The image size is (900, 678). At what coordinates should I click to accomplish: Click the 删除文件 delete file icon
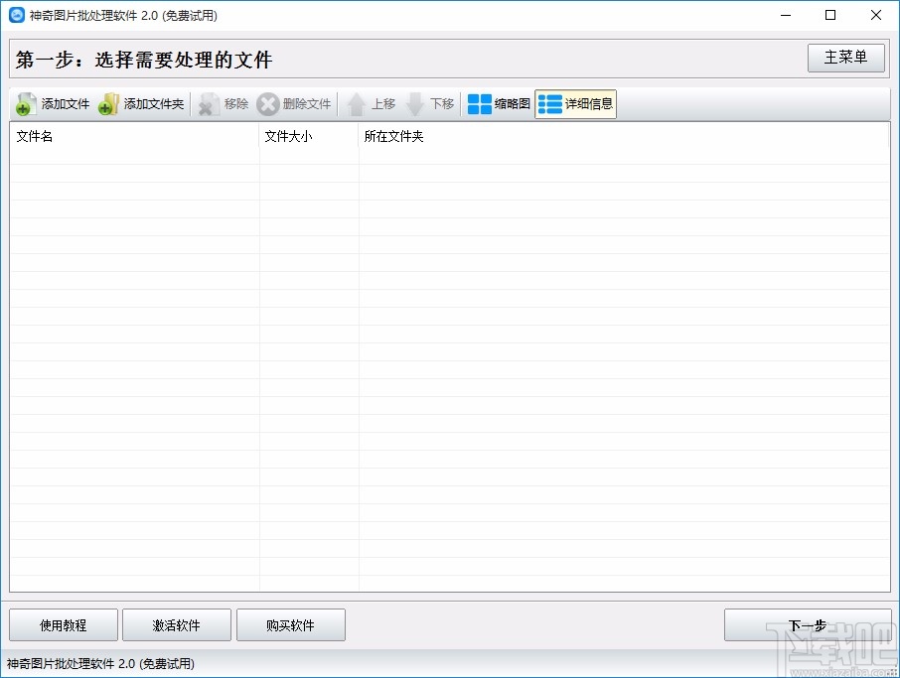[268, 103]
